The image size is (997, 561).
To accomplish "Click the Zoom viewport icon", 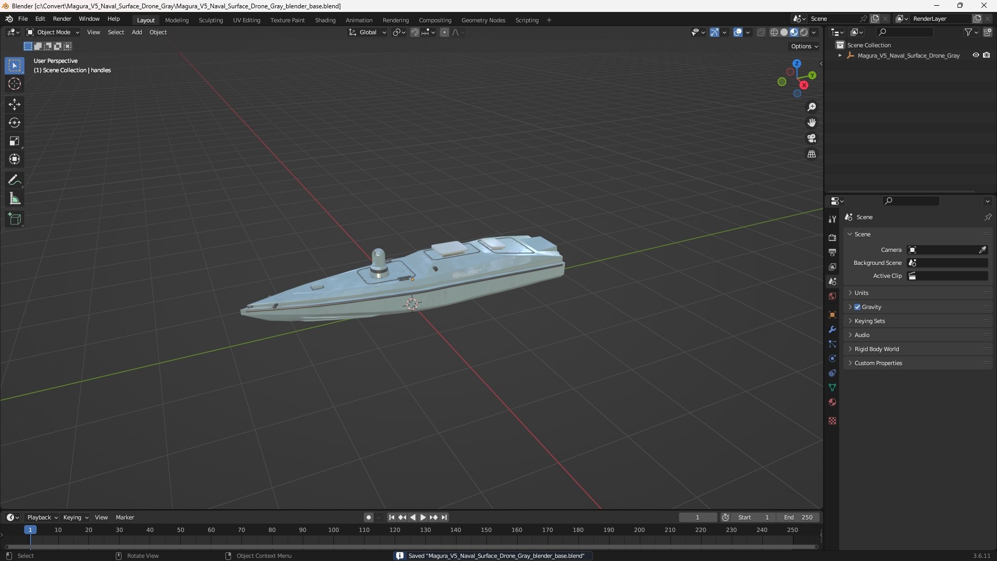I will pos(812,107).
